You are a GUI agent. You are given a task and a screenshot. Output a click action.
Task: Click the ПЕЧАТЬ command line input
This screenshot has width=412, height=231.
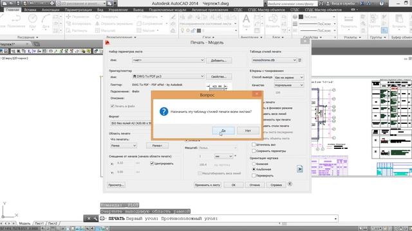point(218,218)
